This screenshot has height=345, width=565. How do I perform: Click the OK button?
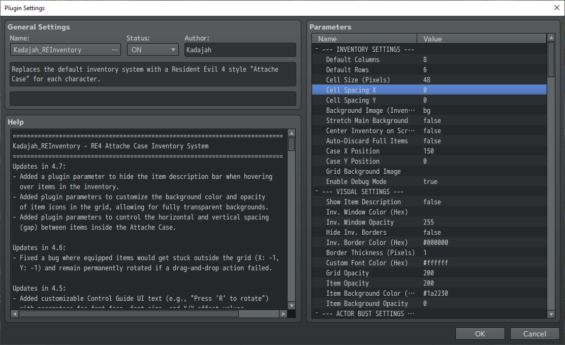pos(480,334)
